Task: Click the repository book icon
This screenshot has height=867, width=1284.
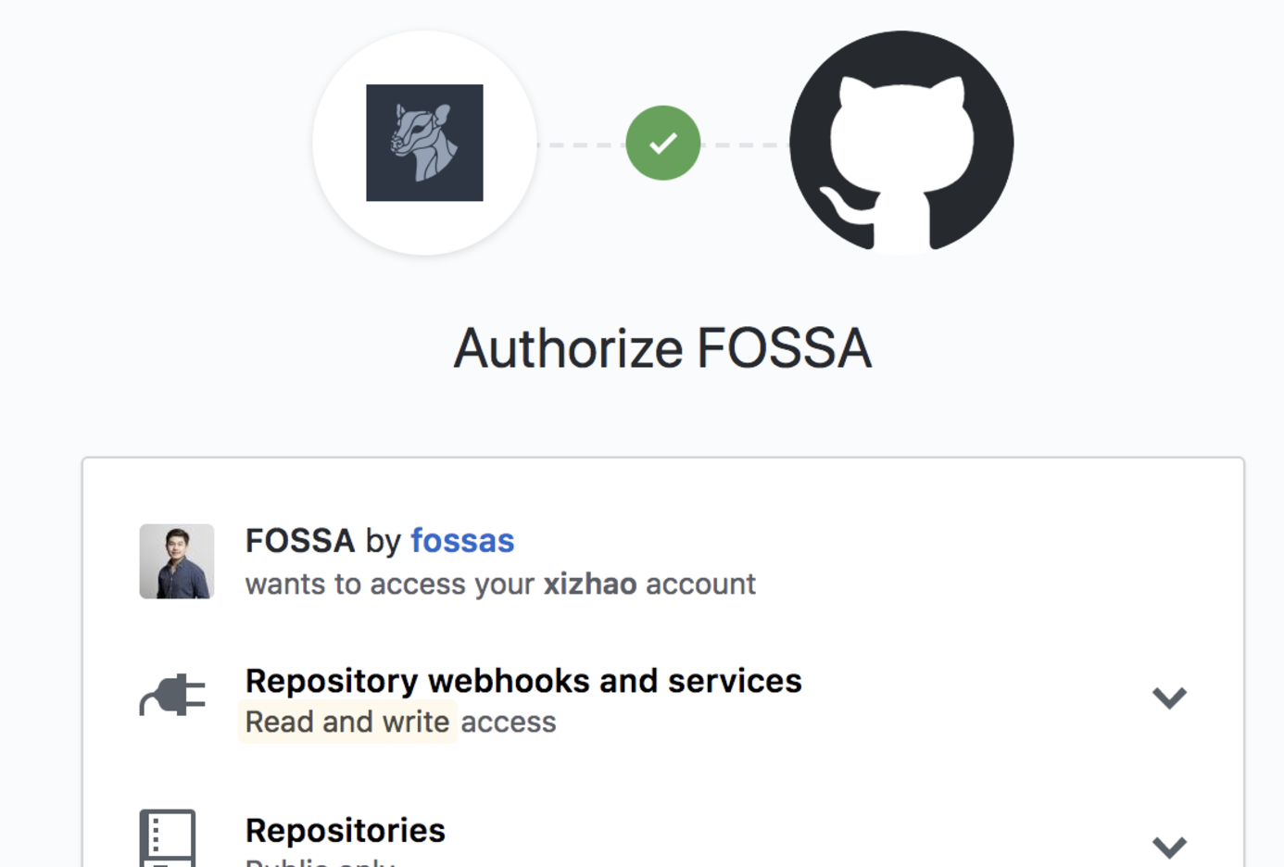Action: [168, 837]
